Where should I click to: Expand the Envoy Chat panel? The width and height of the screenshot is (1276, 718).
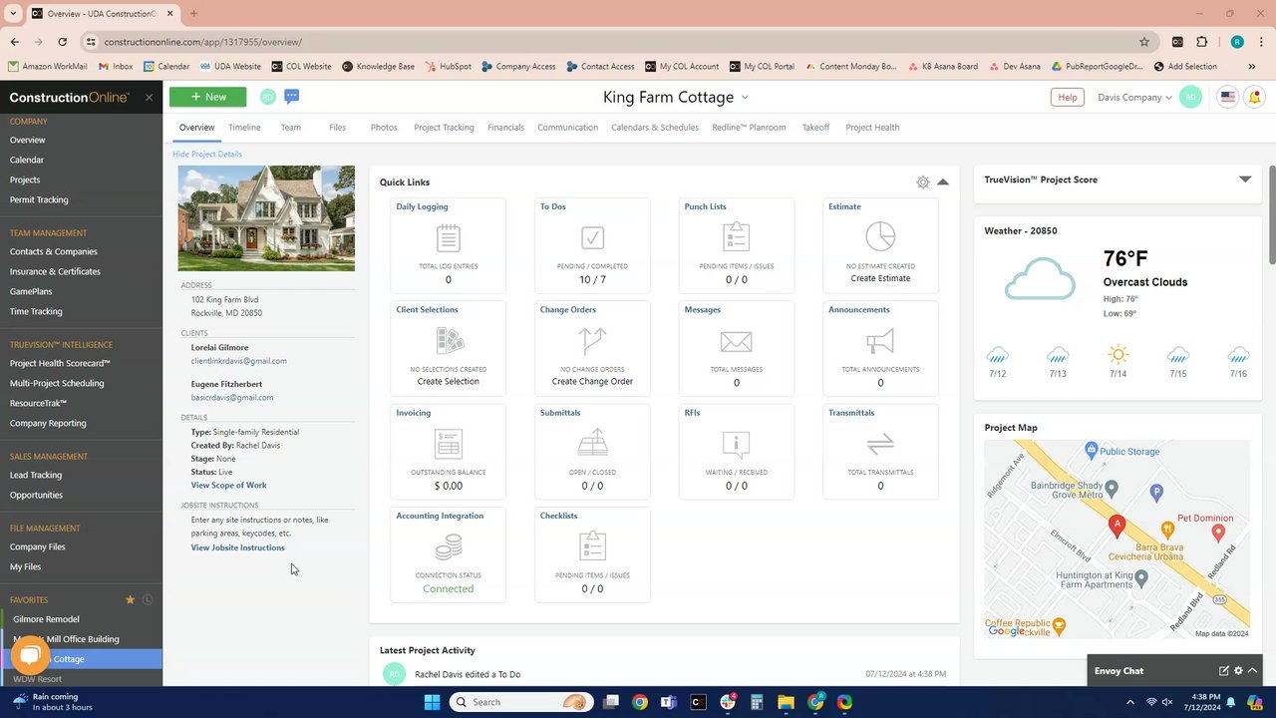click(x=1253, y=671)
